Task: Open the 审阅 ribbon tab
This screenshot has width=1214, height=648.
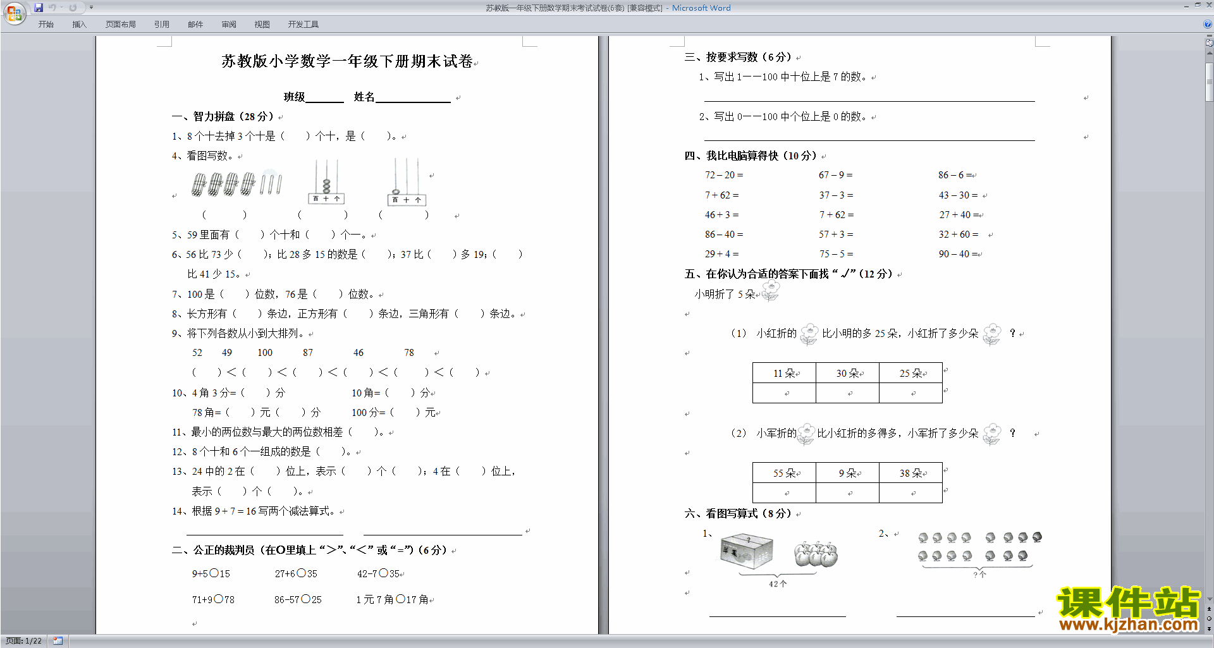Action: click(229, 25)
